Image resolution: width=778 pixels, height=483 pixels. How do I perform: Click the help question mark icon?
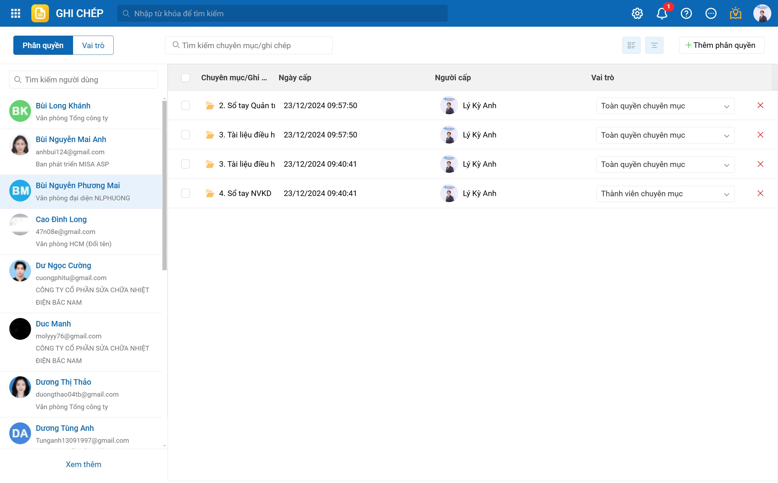tap(686, 13)
